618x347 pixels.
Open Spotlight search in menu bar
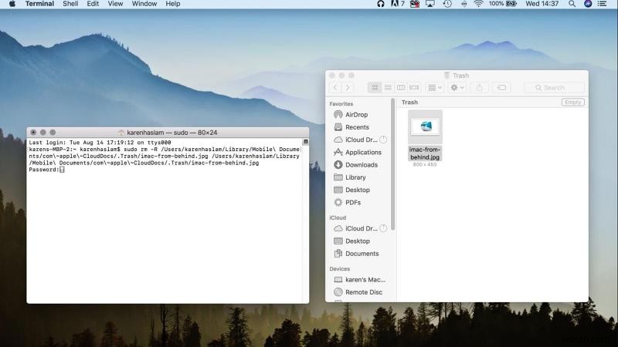pos(572,4)
